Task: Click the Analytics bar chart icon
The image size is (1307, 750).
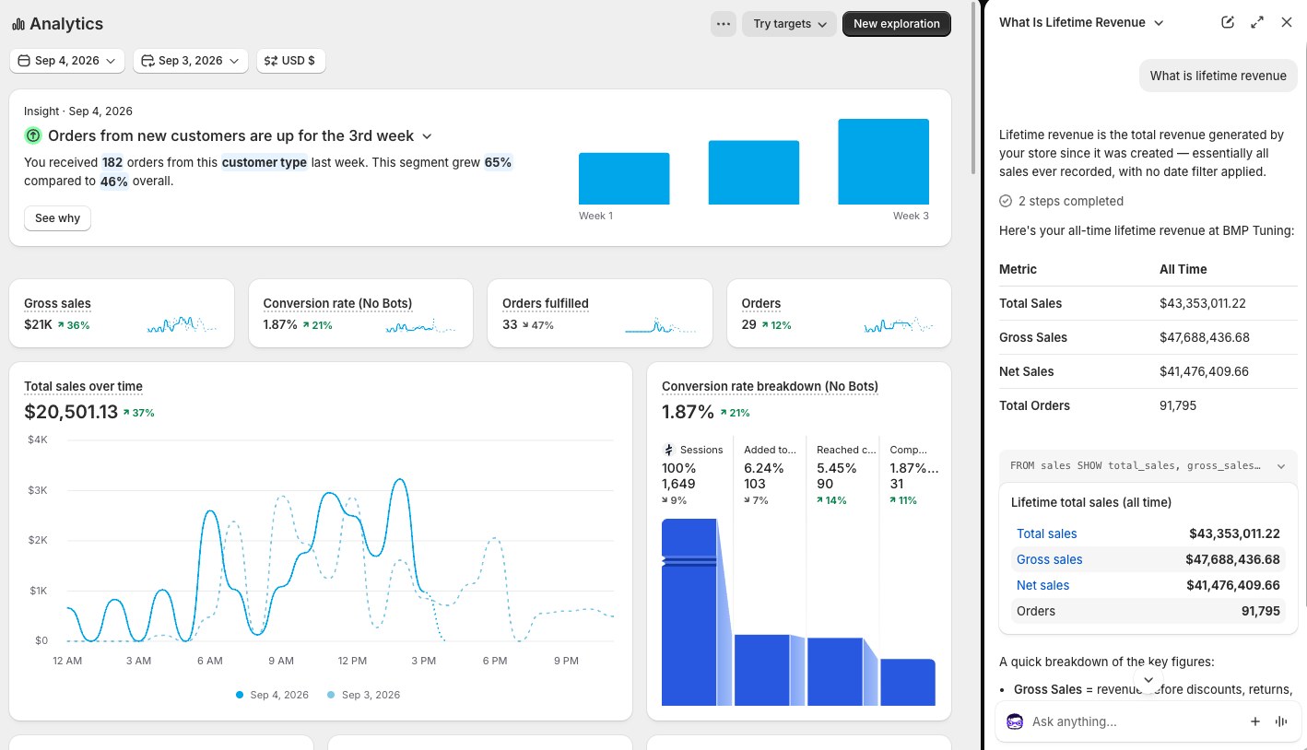Action: coord(18,24)
